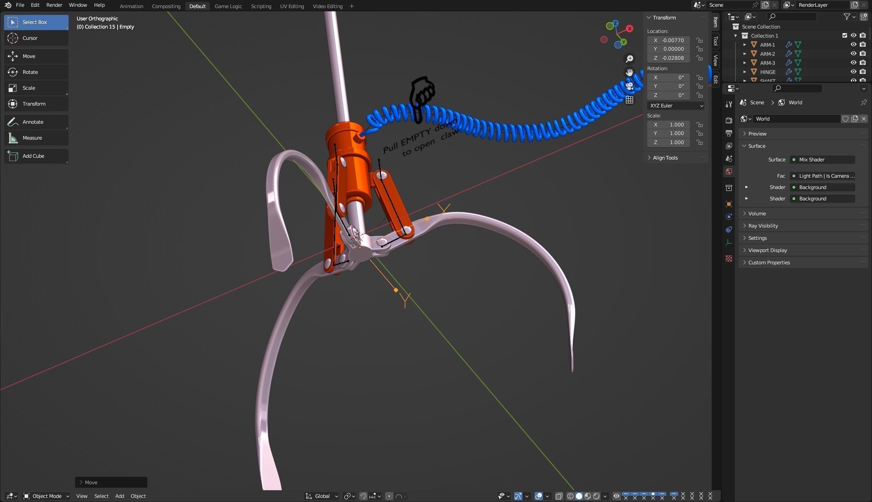Click the Blender logo menu
This screenshot has width=872, height=502.
click(x=8, y=5)
